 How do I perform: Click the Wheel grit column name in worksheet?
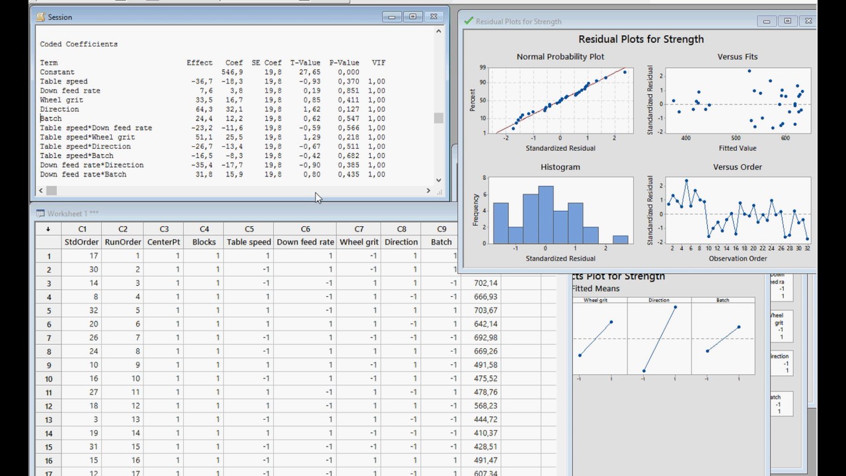pyautogui.click(x=359, y=242)
